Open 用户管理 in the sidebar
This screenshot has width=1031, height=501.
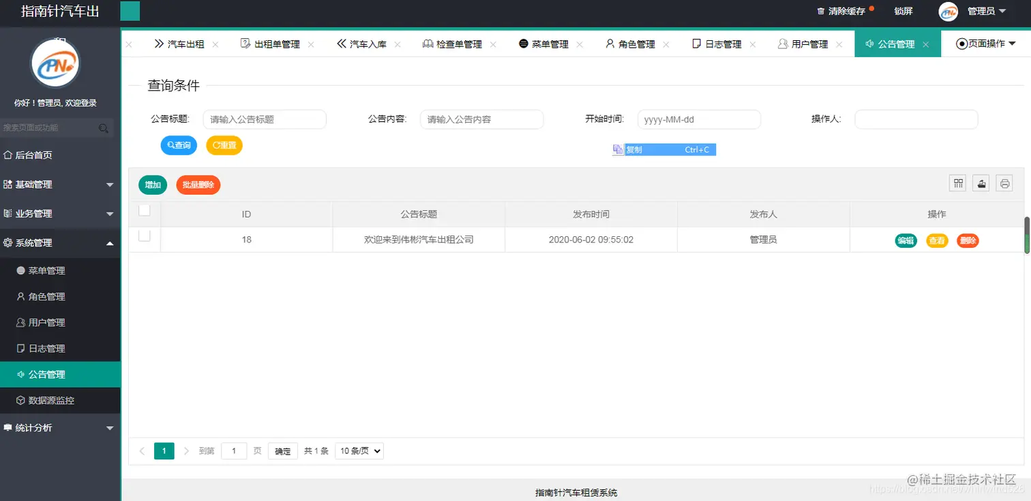pos(60,323)
